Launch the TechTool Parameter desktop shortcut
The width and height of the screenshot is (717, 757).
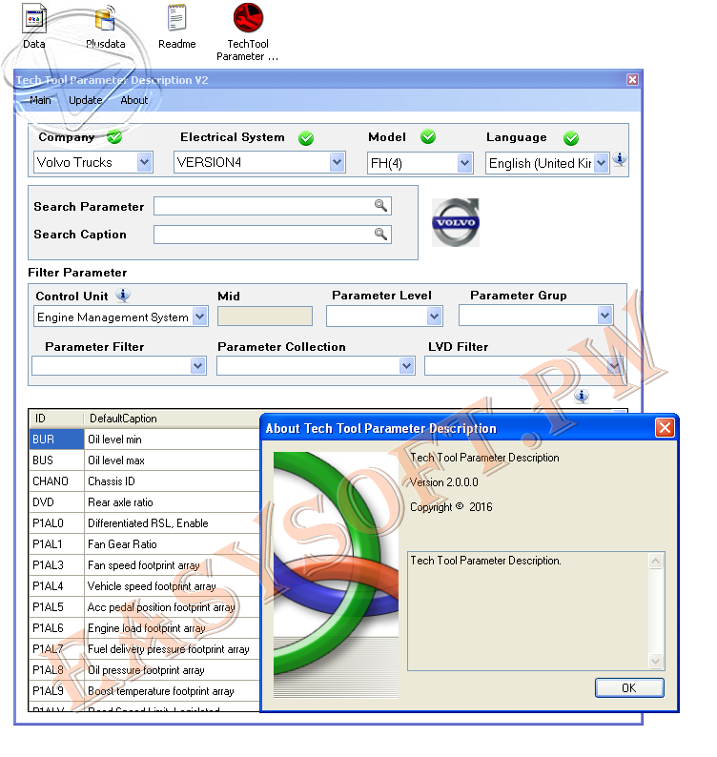pos(247,31)
